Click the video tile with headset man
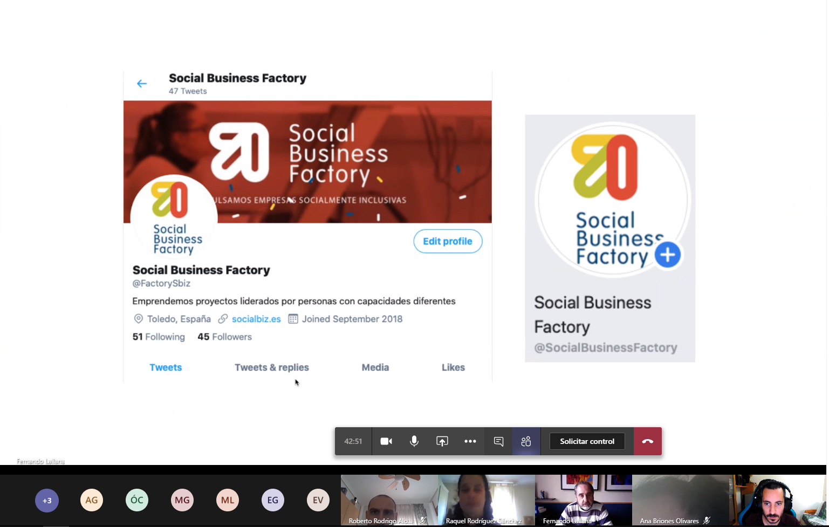829x527 pixels. (x=778, y=500)
